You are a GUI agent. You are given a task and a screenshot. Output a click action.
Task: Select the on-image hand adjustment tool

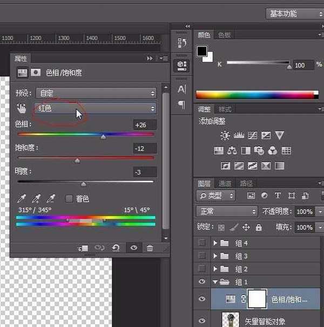click(21, 108)
